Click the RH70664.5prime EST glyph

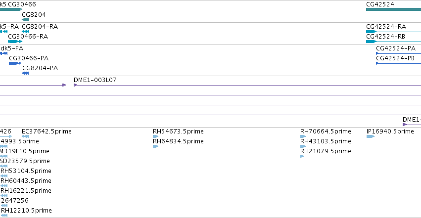click(x=303, y=136)
